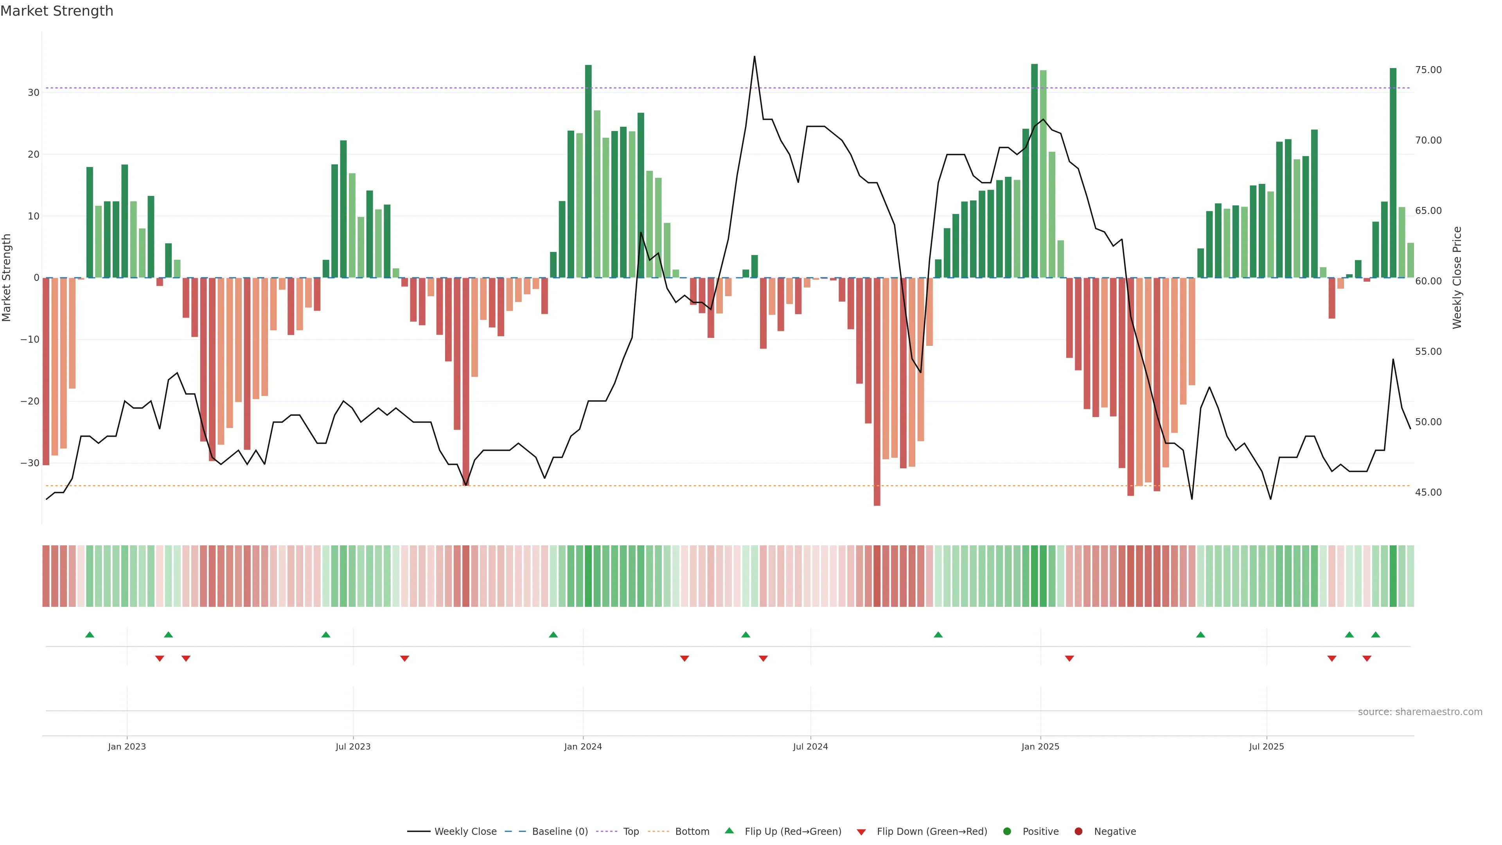Click the source: sharemaestro.com text
The width and height of the screenshot is (1502, 845).
pos(1420,712)
